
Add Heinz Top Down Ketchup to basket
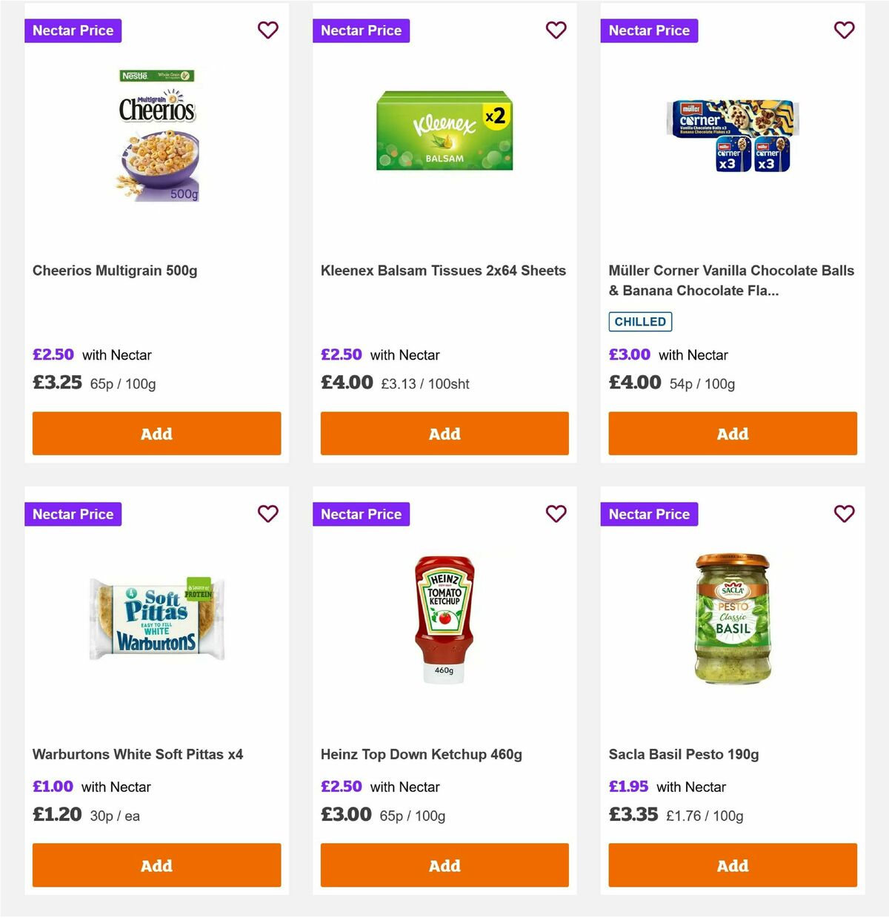click(x=444, y=865)
